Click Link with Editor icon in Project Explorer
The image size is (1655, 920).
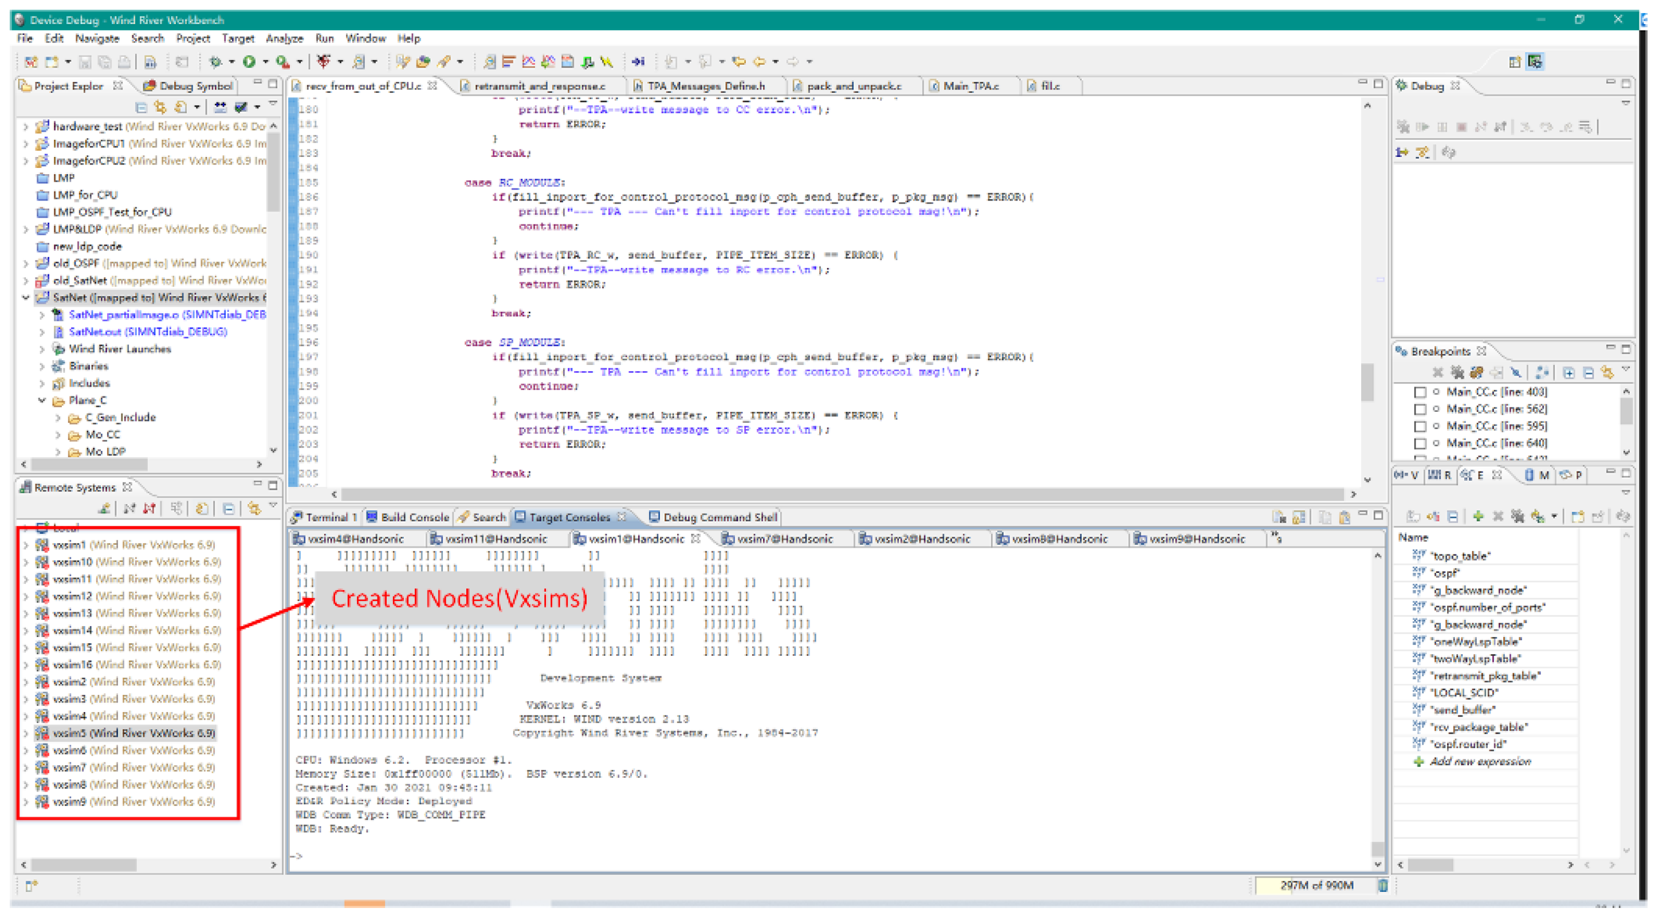tap(160, 107)
